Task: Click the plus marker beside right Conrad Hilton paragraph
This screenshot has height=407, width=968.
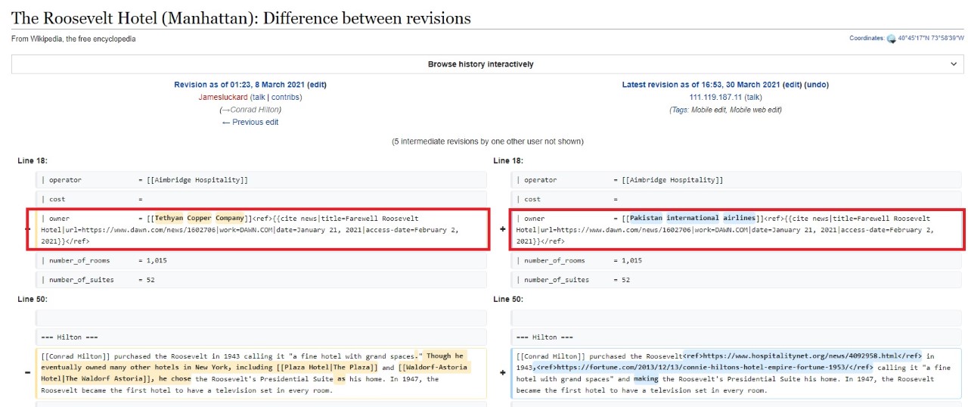Action: 502,373
